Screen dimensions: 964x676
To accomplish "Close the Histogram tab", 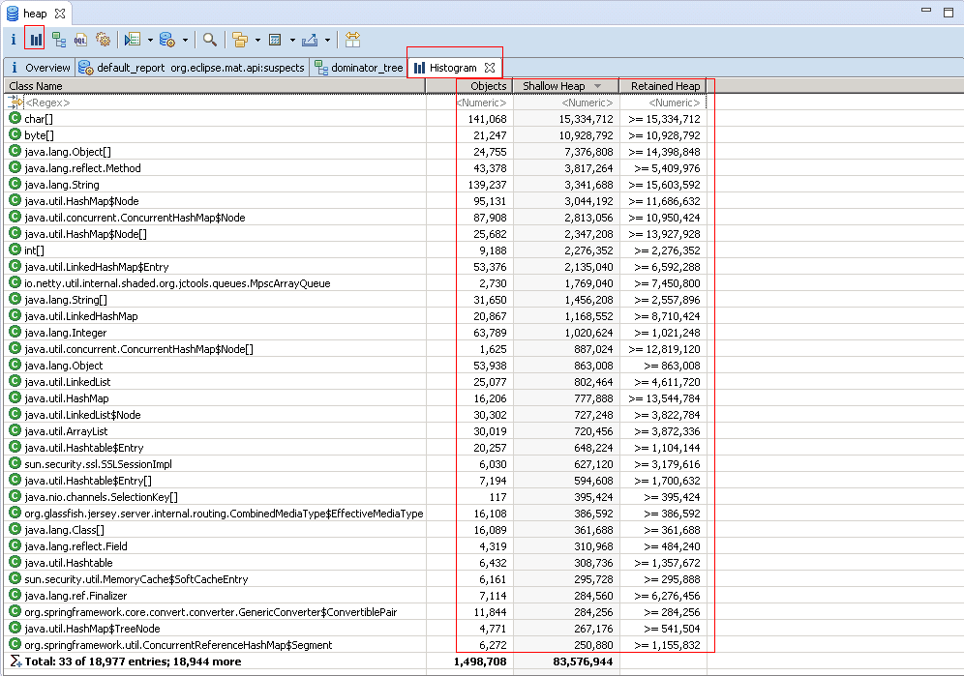I will click(490, 68).
